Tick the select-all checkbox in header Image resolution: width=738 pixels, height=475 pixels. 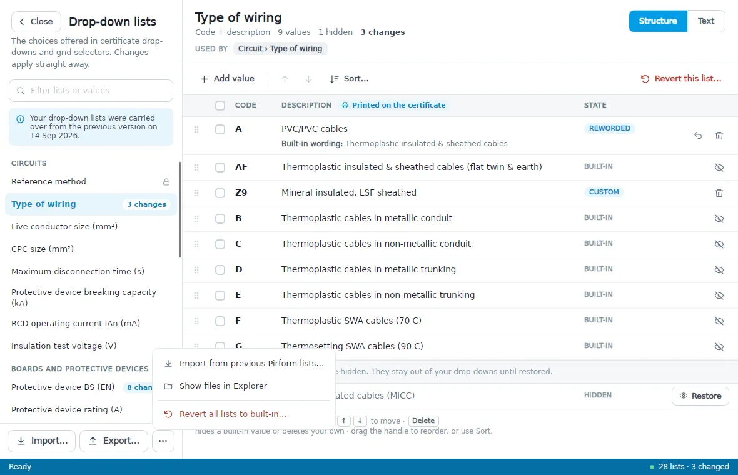click(220, 106)
